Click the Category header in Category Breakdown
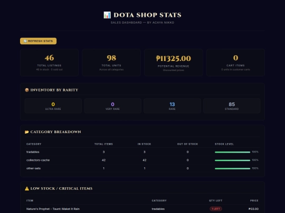Image resolution: width=285 pixels, height=213 pixels. tap(34, 144)
